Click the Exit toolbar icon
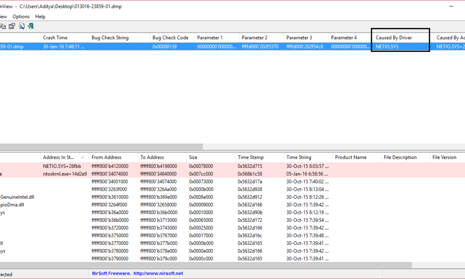This screenshot has width=465, height=279. 31,26
